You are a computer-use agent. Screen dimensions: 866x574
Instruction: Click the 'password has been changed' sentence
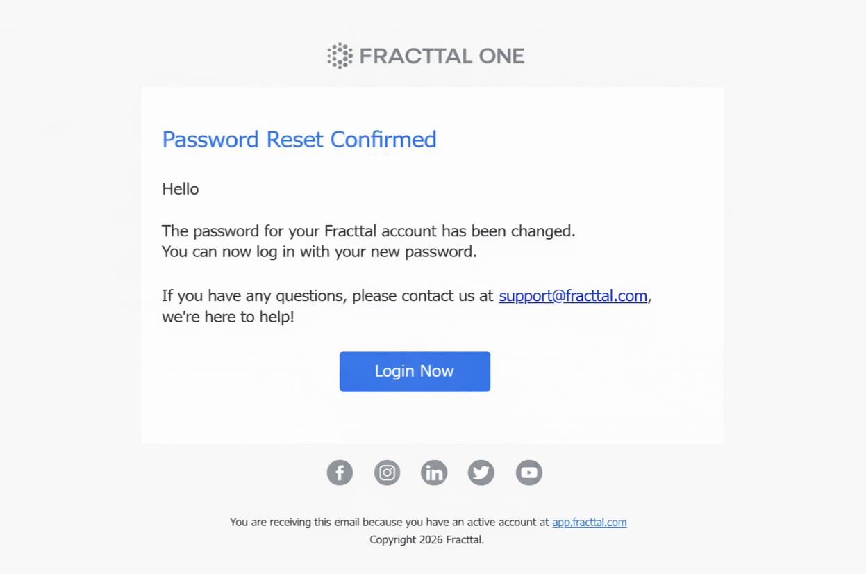click(368, 231)
